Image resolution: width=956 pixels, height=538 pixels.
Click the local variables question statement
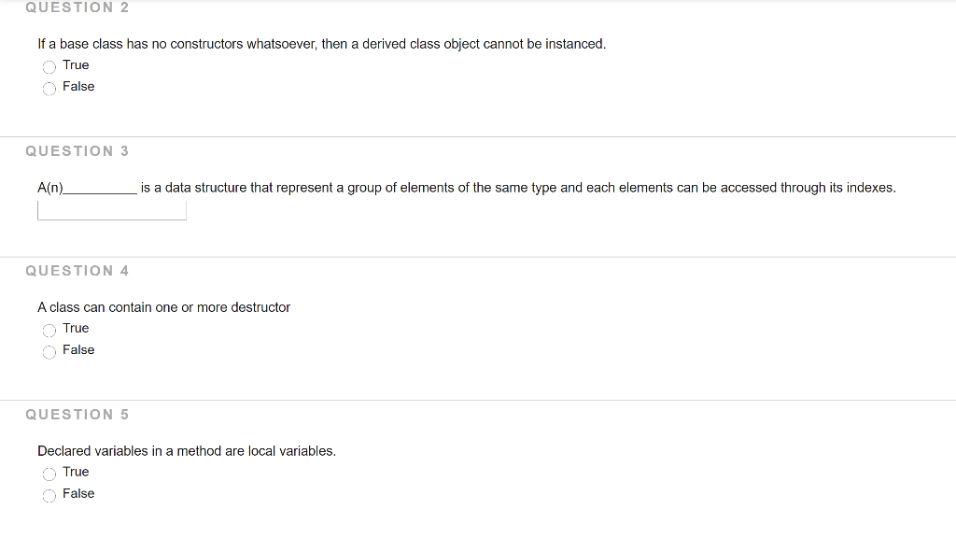pos(186,450)
